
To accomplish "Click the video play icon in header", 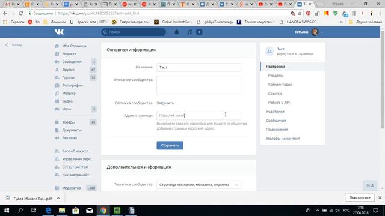I will [199, 32].
